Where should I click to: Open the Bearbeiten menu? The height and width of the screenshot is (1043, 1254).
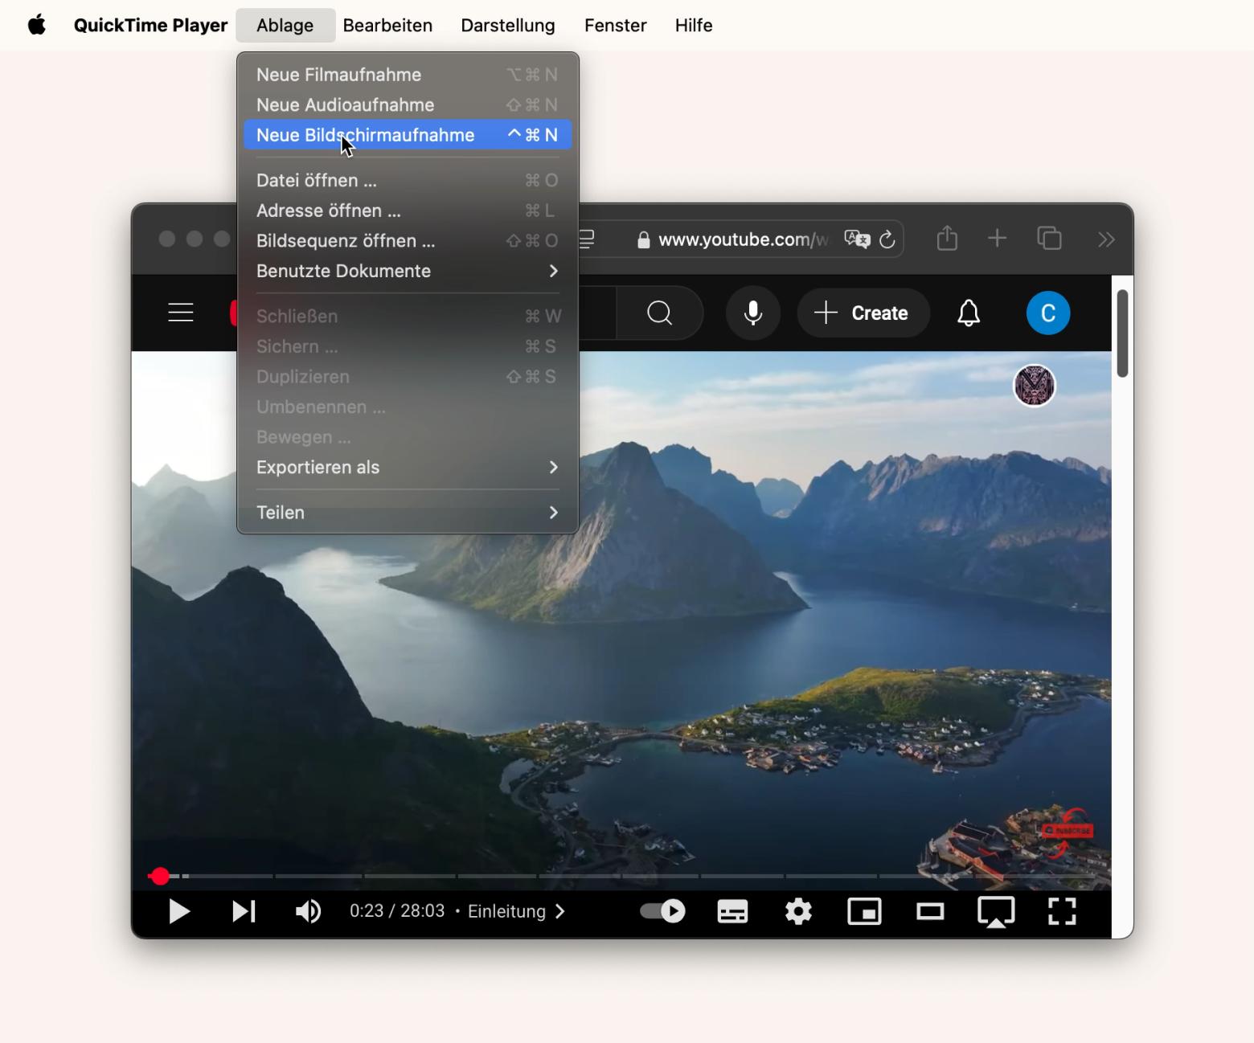click(387, 26)
